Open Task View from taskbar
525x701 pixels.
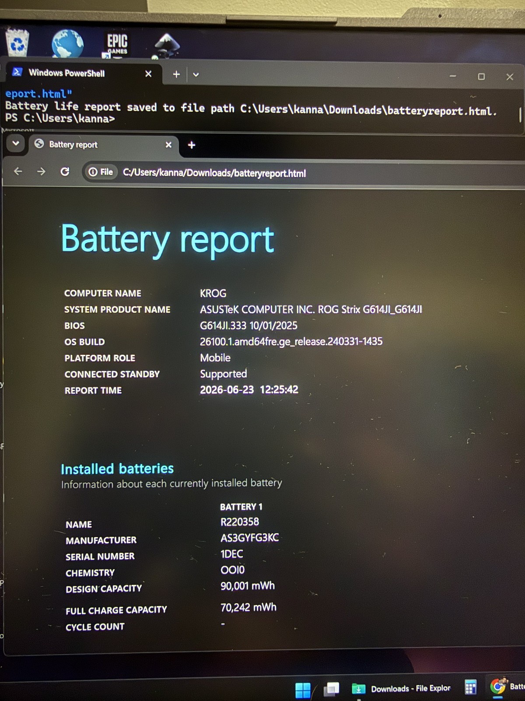(331, 690)
